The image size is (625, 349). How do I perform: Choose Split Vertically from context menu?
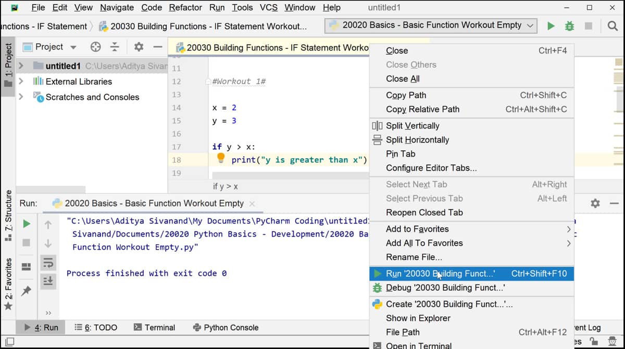[472, 126]
